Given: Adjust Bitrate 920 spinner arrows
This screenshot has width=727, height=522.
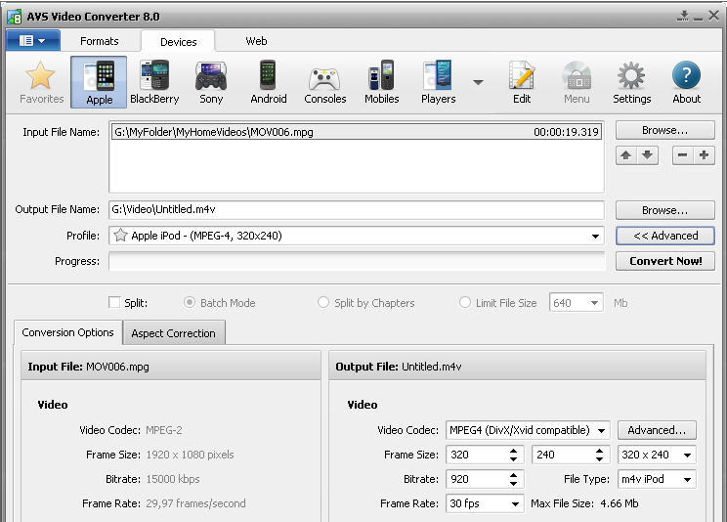Looking at the screenshot, I should tap(513, 479).
